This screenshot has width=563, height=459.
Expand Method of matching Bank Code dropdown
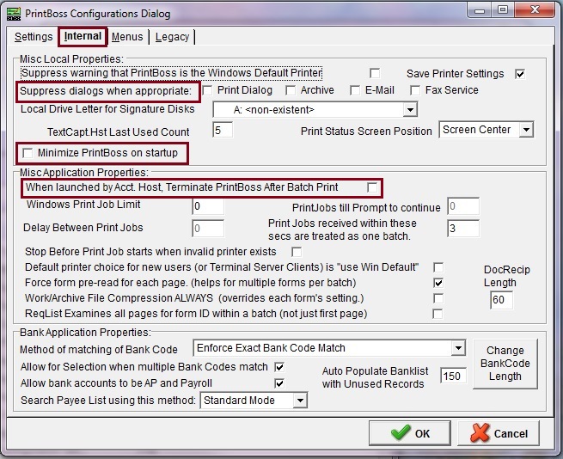click(x=458, y=347)
